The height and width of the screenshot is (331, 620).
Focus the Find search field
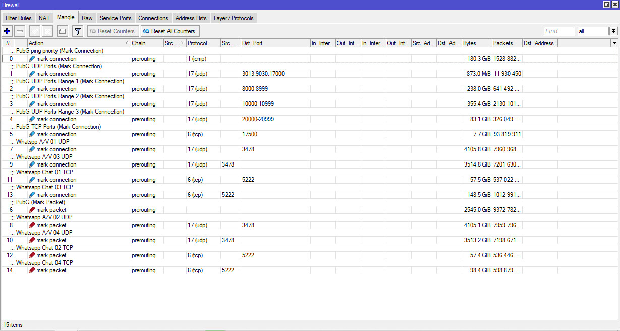click(x=559, y=31)
